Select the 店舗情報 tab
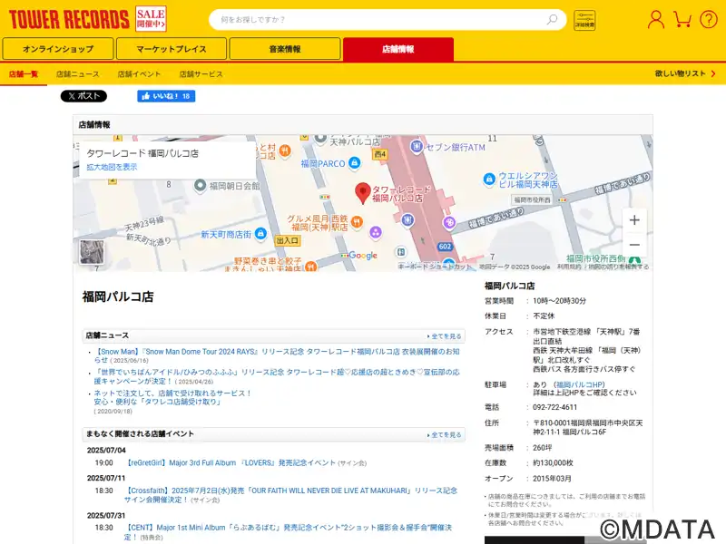This screenshot has width=726, height=544. [398, 49]
